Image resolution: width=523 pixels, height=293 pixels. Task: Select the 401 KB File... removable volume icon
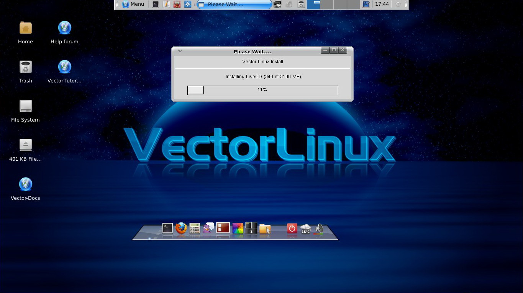pyautogui.click(x=25, y=150)
